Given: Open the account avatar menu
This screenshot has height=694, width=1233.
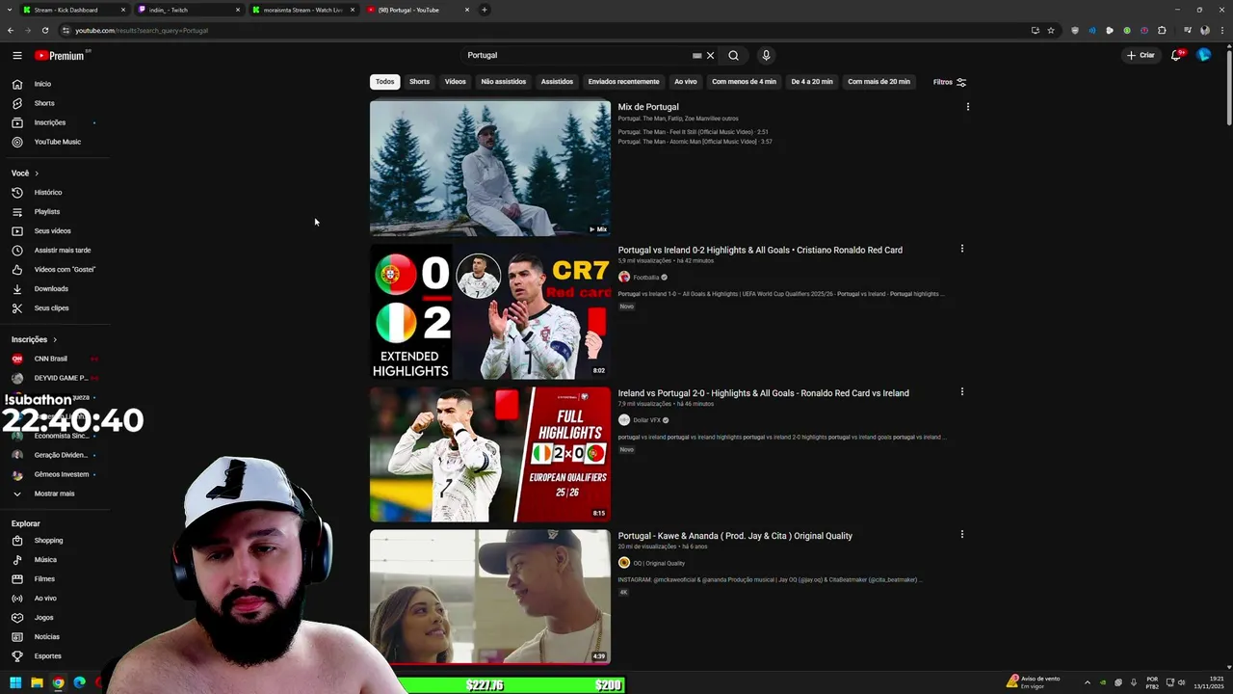Looking at the screenshot, I should point(1203,55).
